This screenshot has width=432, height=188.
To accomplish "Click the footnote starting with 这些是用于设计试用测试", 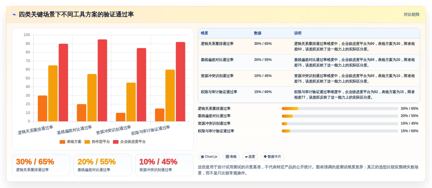I will click(x=308, y=170).
